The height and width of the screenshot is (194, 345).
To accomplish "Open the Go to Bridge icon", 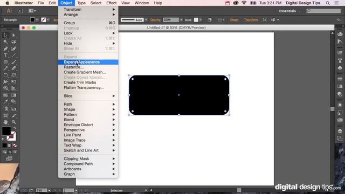I will click(x=20, y=11).
